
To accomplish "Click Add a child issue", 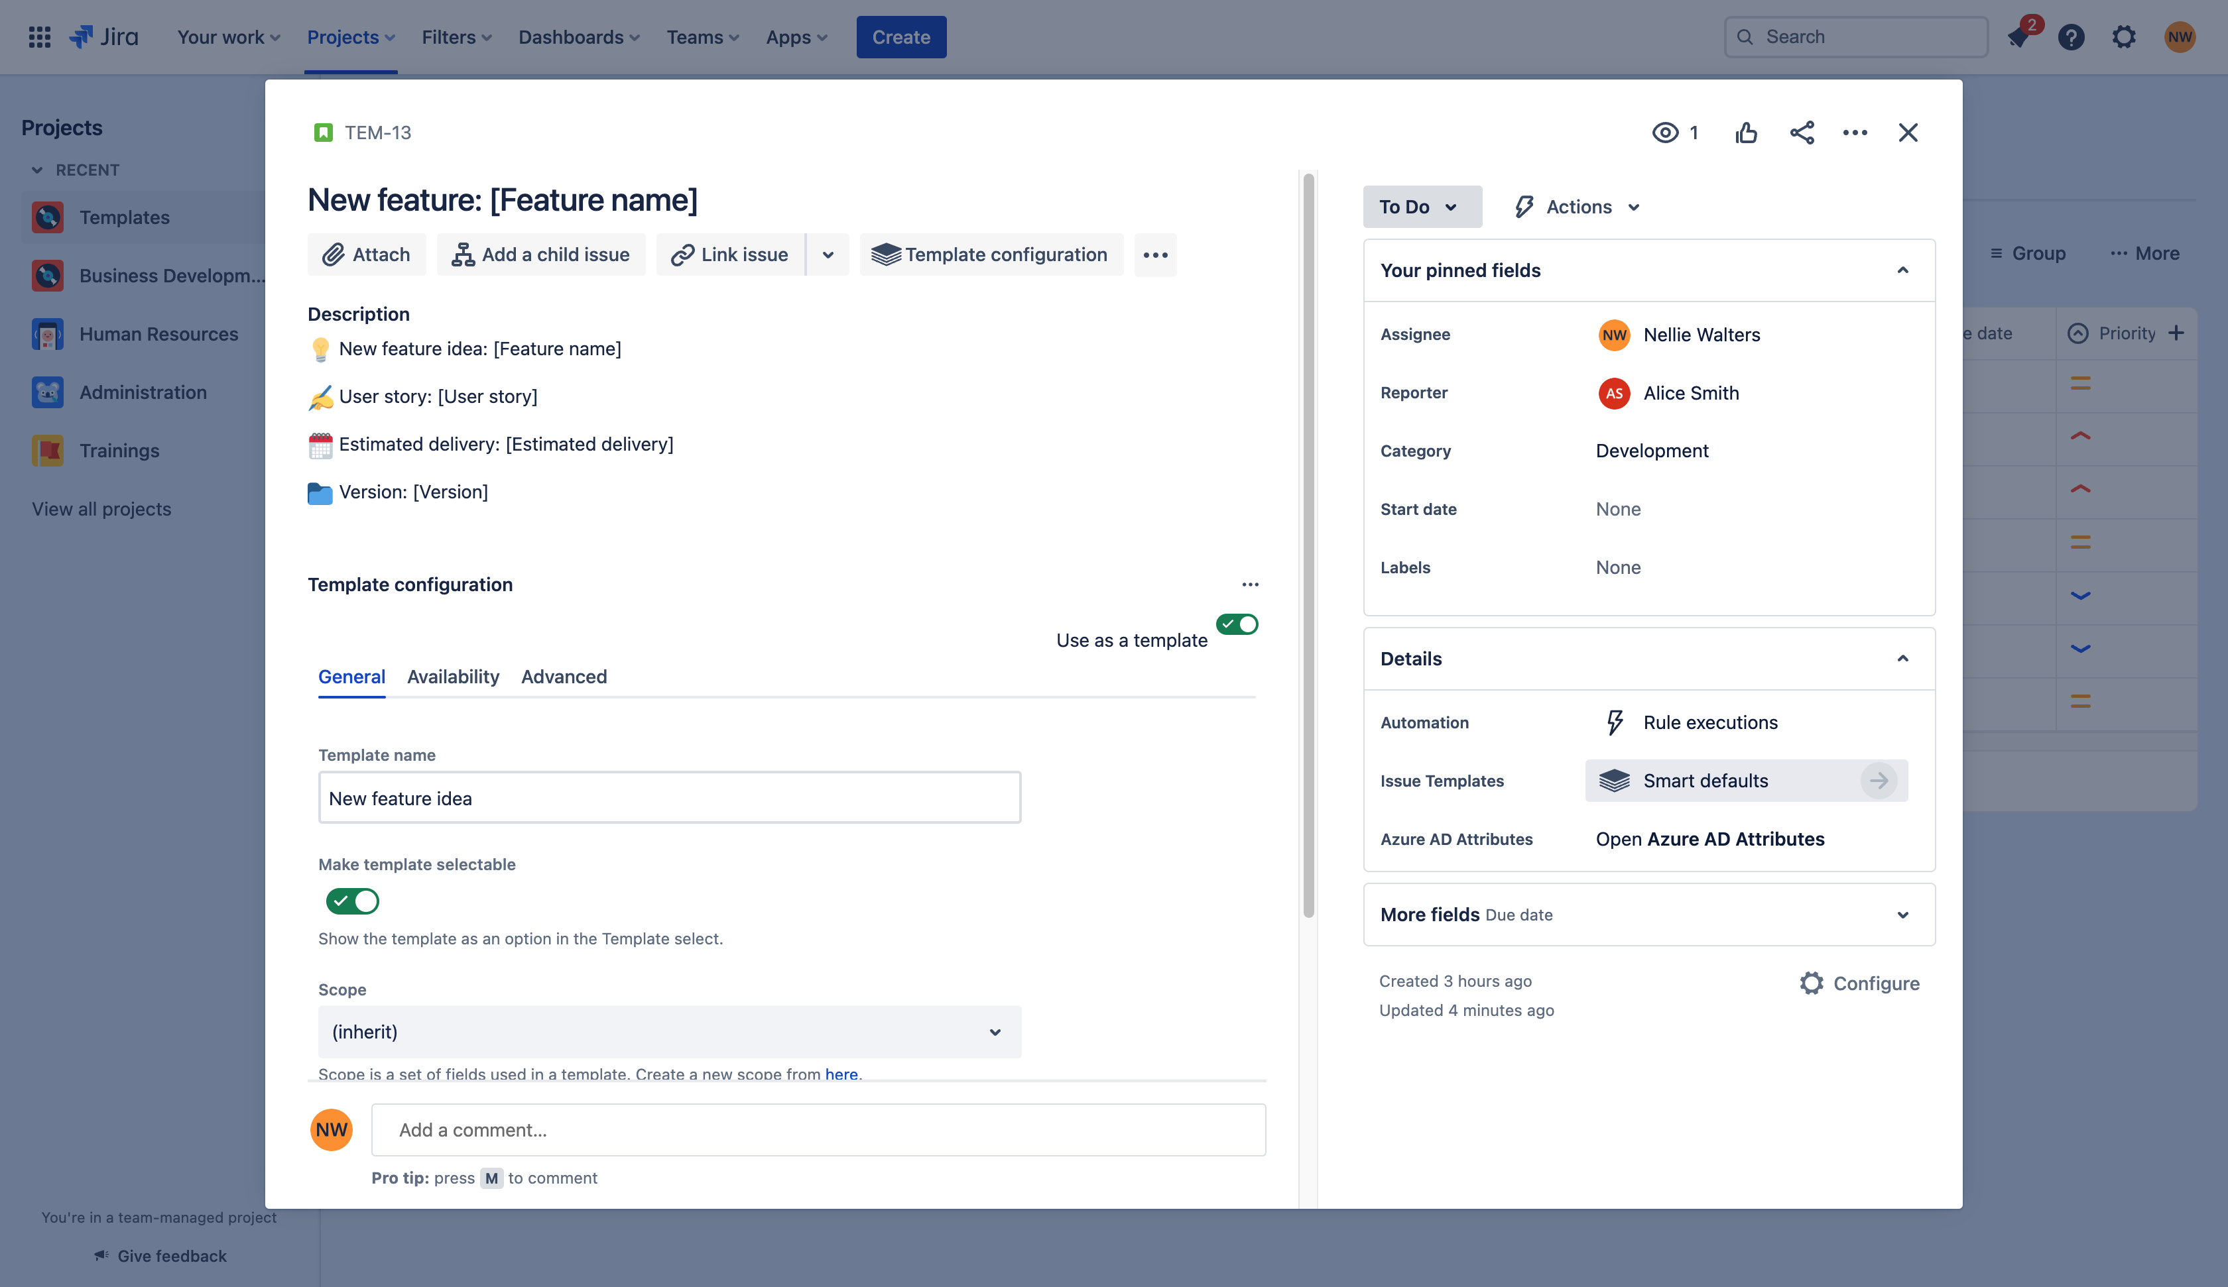I will [x=541, y=254].
